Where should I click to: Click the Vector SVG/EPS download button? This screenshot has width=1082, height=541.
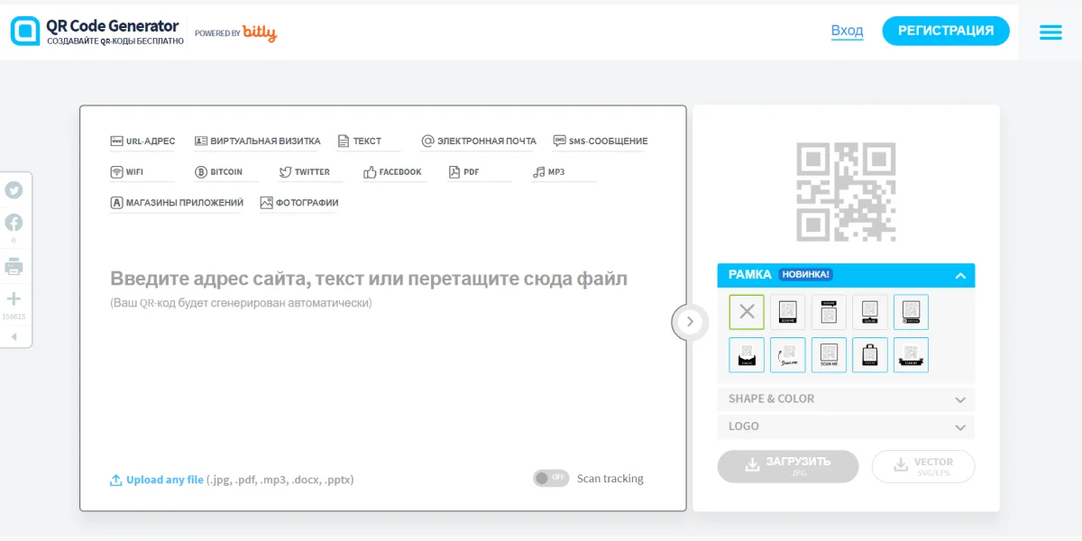pyautogui.click(x=923, y=466)
